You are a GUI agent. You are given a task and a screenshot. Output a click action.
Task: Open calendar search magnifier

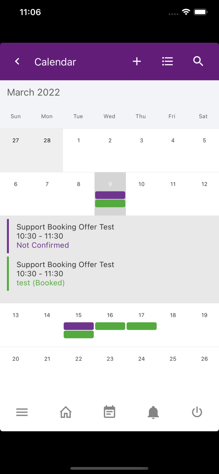(x=198, y=61)
